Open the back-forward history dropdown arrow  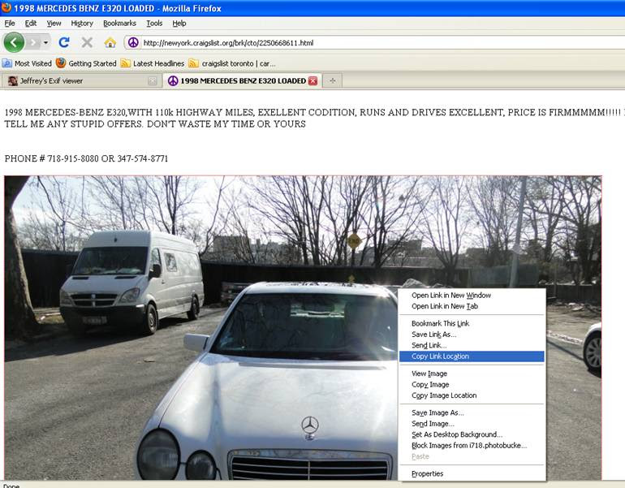[45, 42]
